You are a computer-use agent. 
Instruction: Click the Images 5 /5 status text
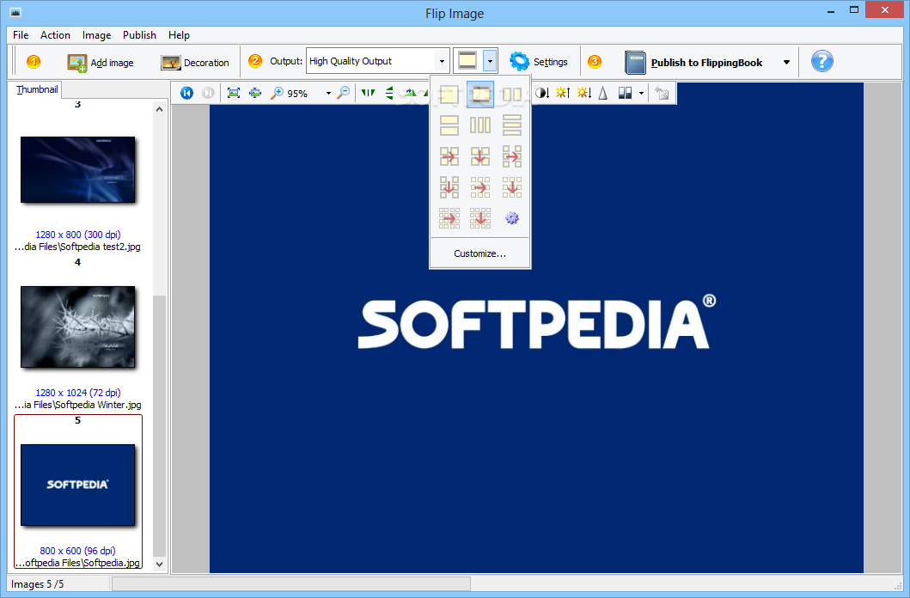point(37,584)
